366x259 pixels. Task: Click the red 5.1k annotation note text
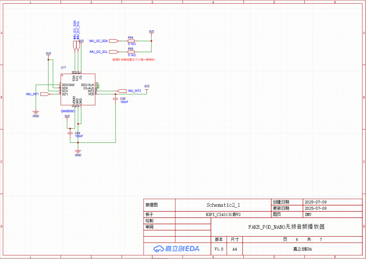[133, 60]
